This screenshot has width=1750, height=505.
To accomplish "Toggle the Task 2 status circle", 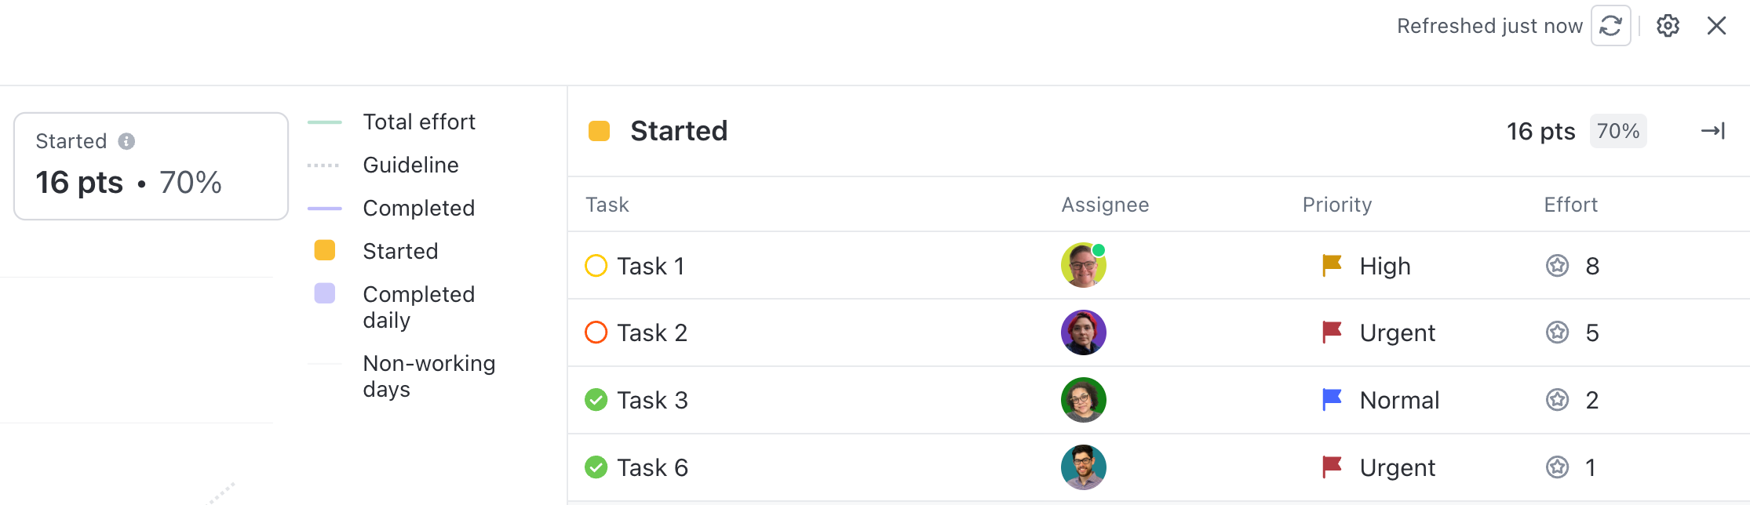I will 596,332.
